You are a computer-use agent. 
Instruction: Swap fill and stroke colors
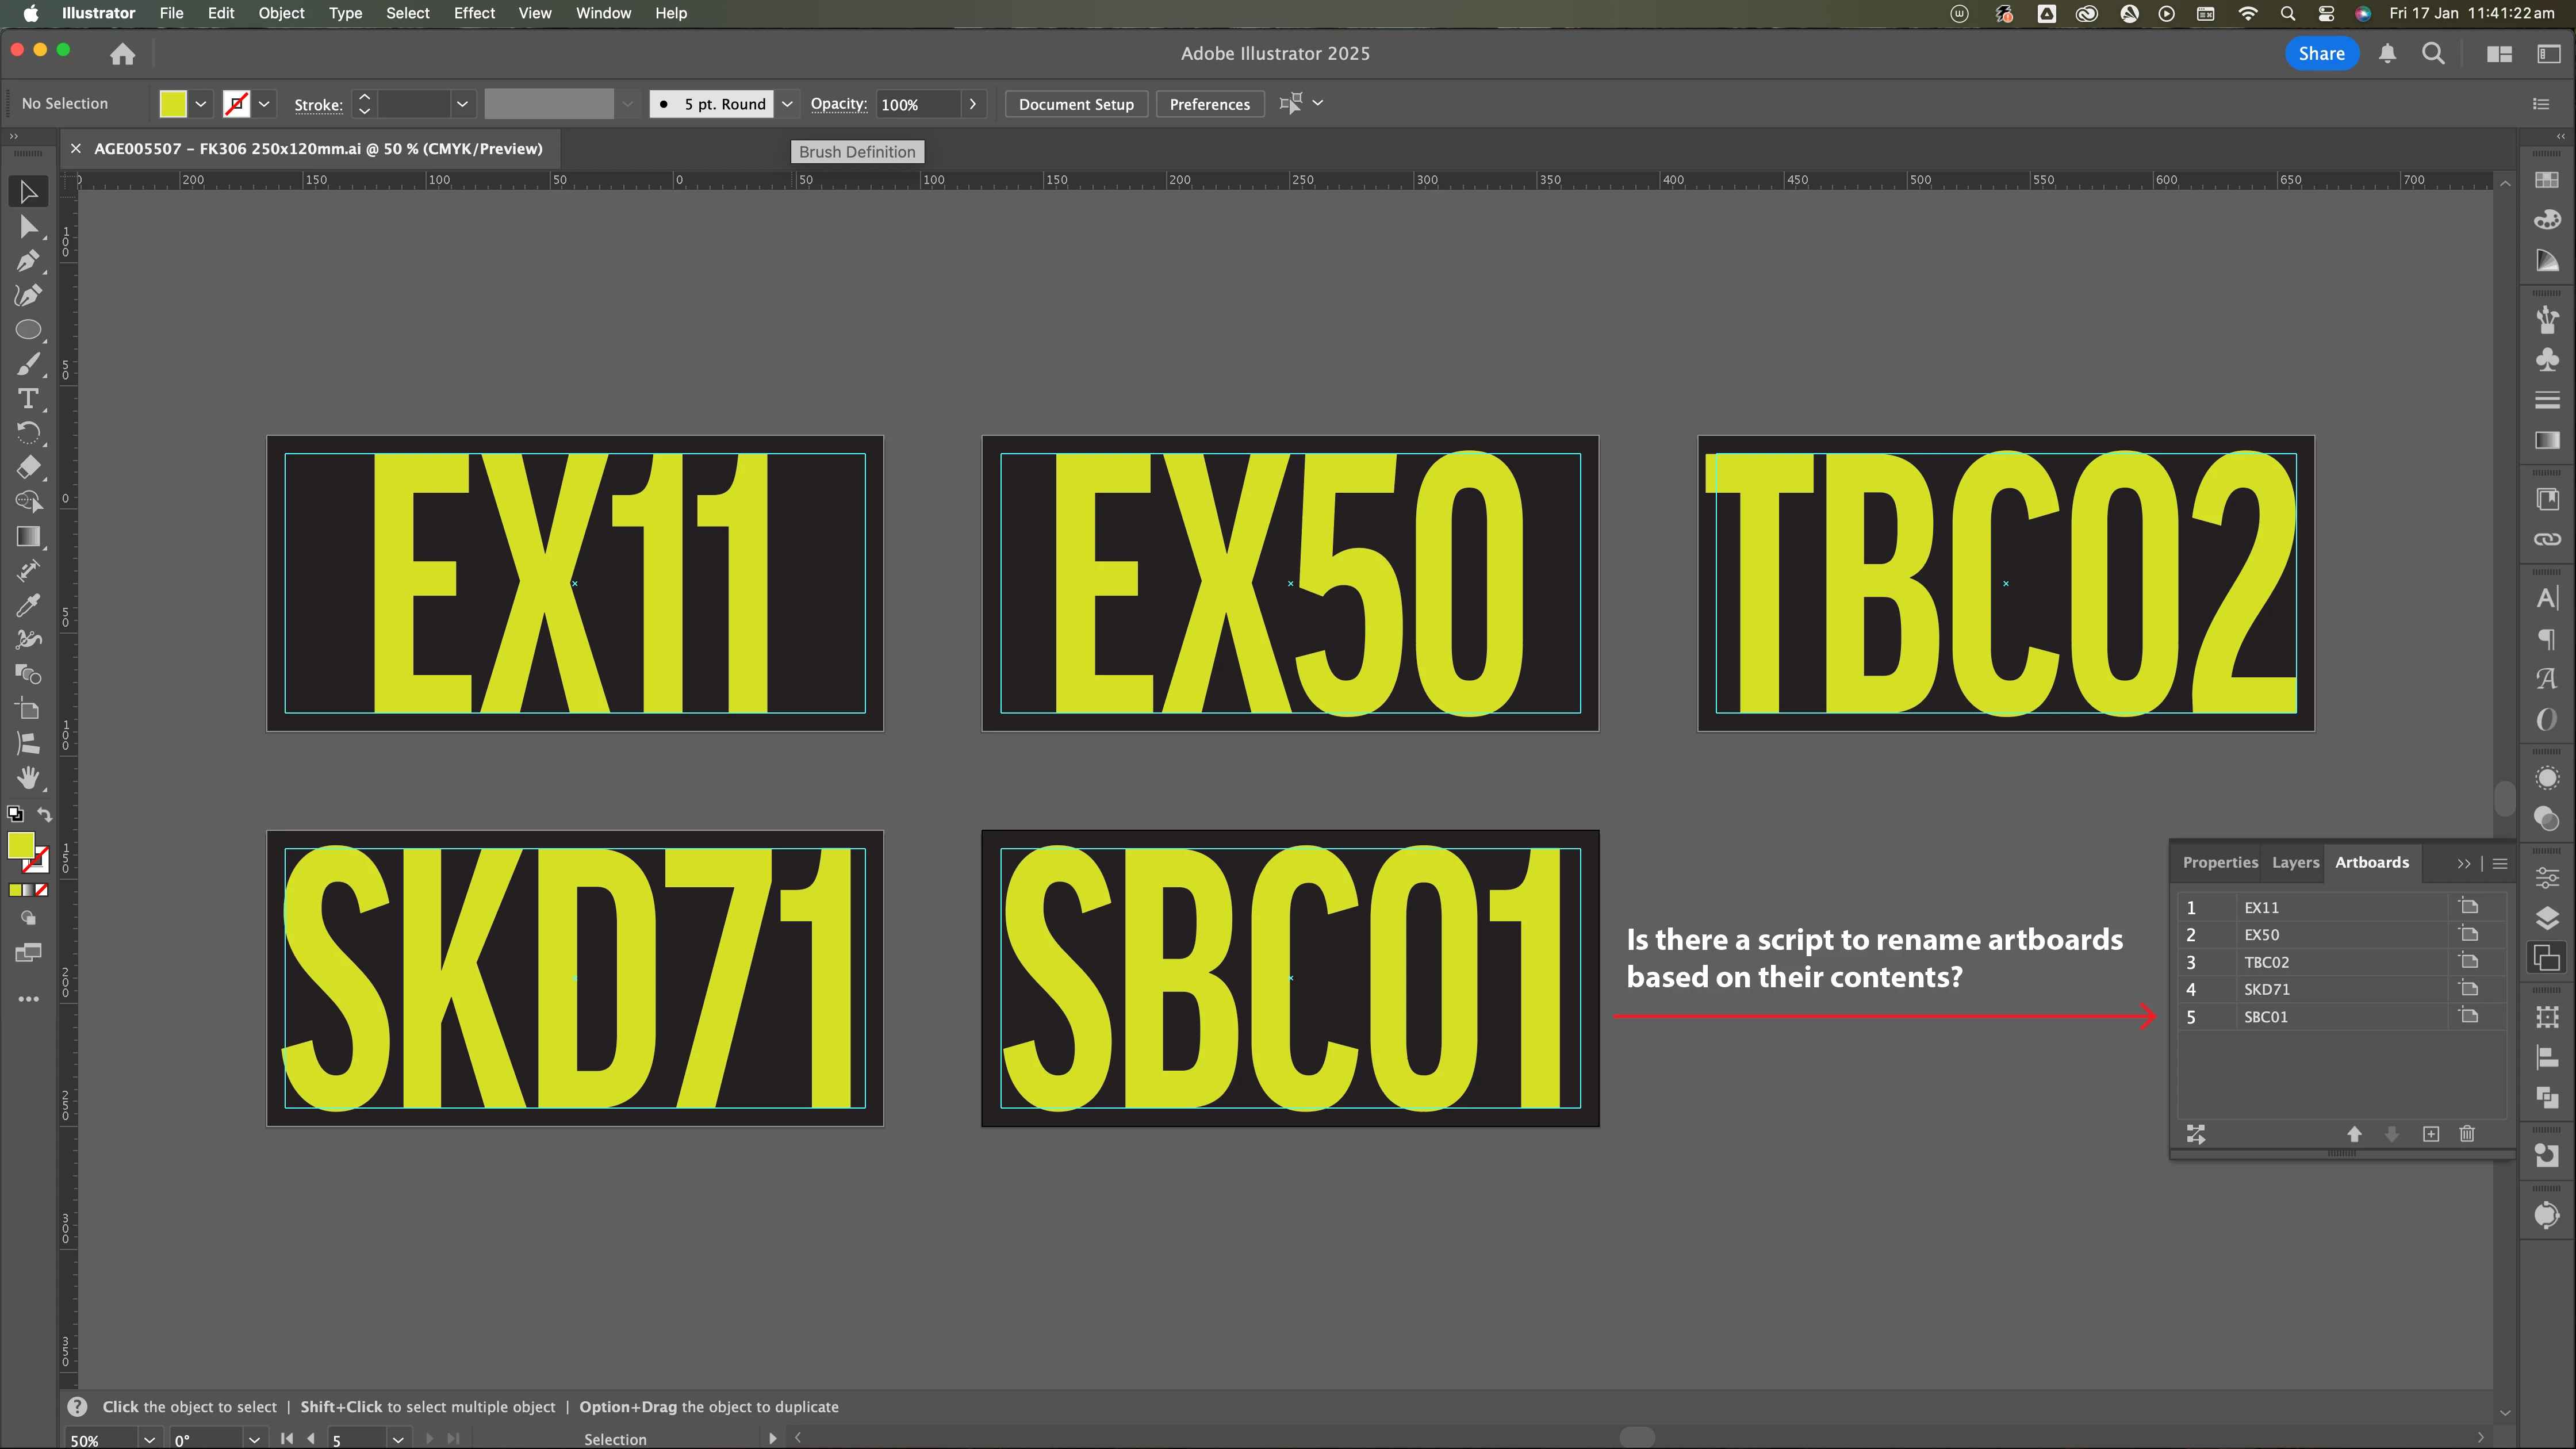point(45,814)
